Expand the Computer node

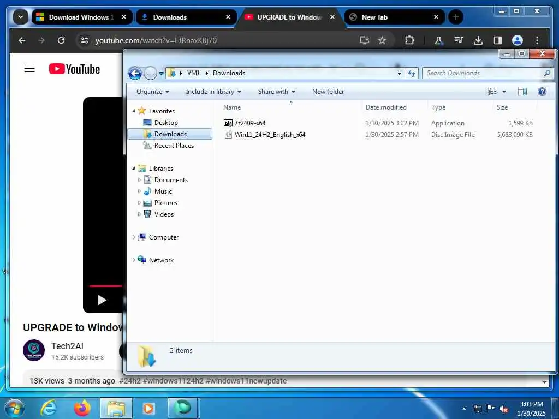point(134,237)
